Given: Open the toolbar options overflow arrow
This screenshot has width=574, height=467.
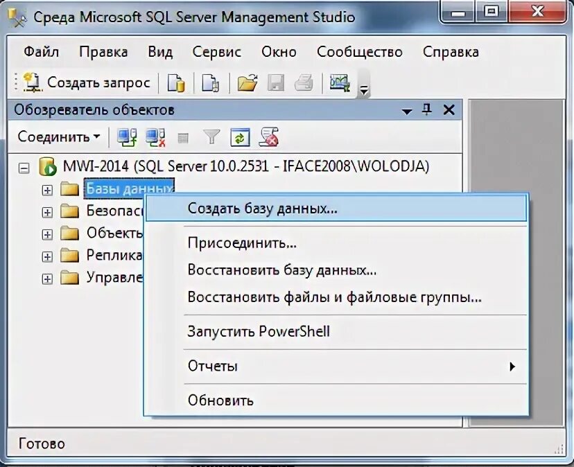Looking at the screenshot, I should point(364,89).
